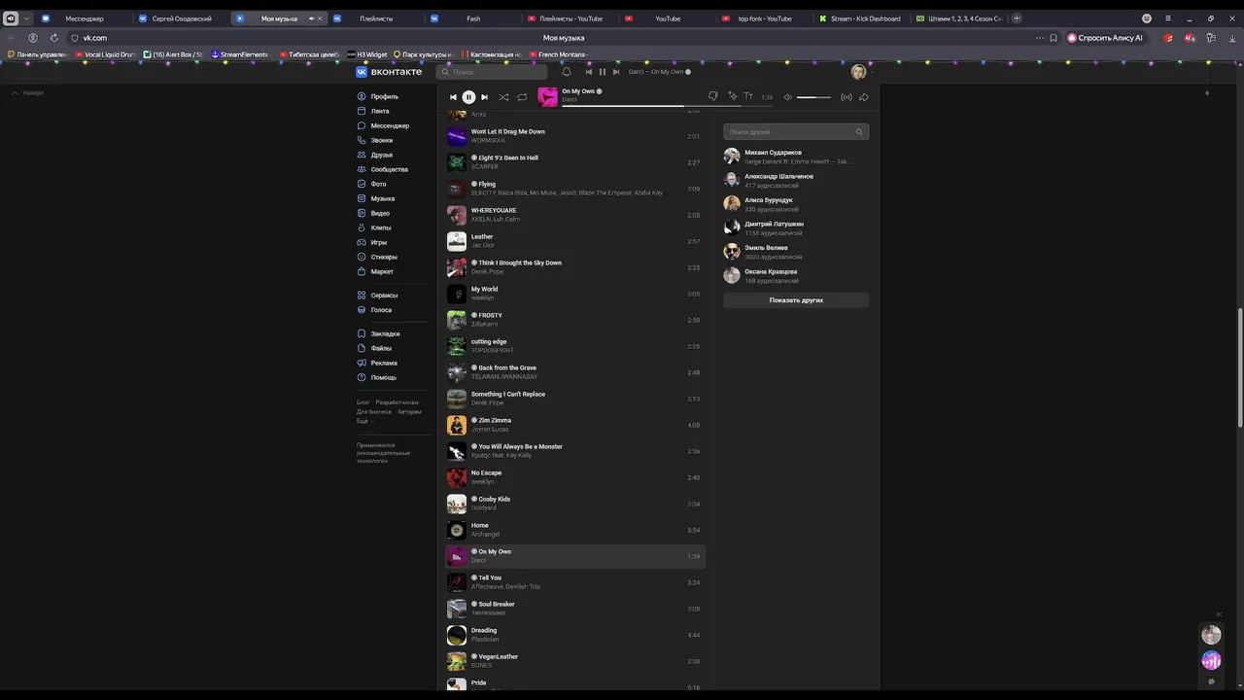Click Спросить Алису AI button
This screenshot has height=700, width=1244.
click(x=1106, y=38)
